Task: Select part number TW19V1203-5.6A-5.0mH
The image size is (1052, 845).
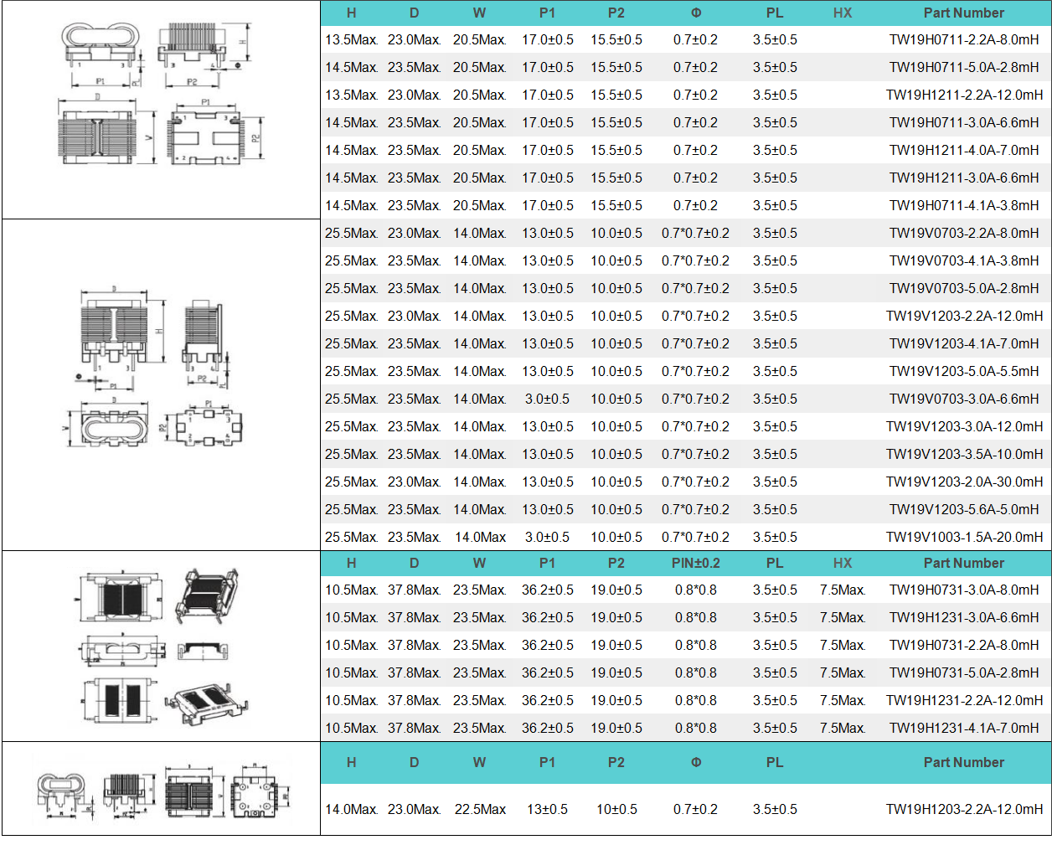Action: pos(963,509)
